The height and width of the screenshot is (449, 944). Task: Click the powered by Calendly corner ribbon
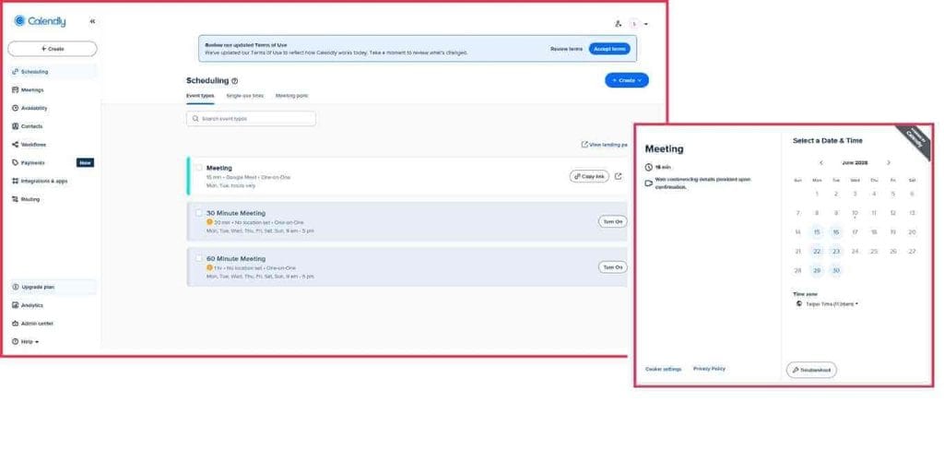[915, 141]
